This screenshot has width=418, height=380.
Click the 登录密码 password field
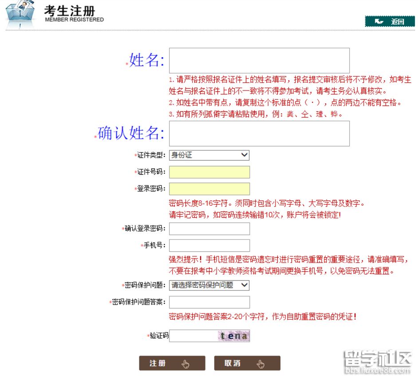pyautogui.click(x=209, y=189)
